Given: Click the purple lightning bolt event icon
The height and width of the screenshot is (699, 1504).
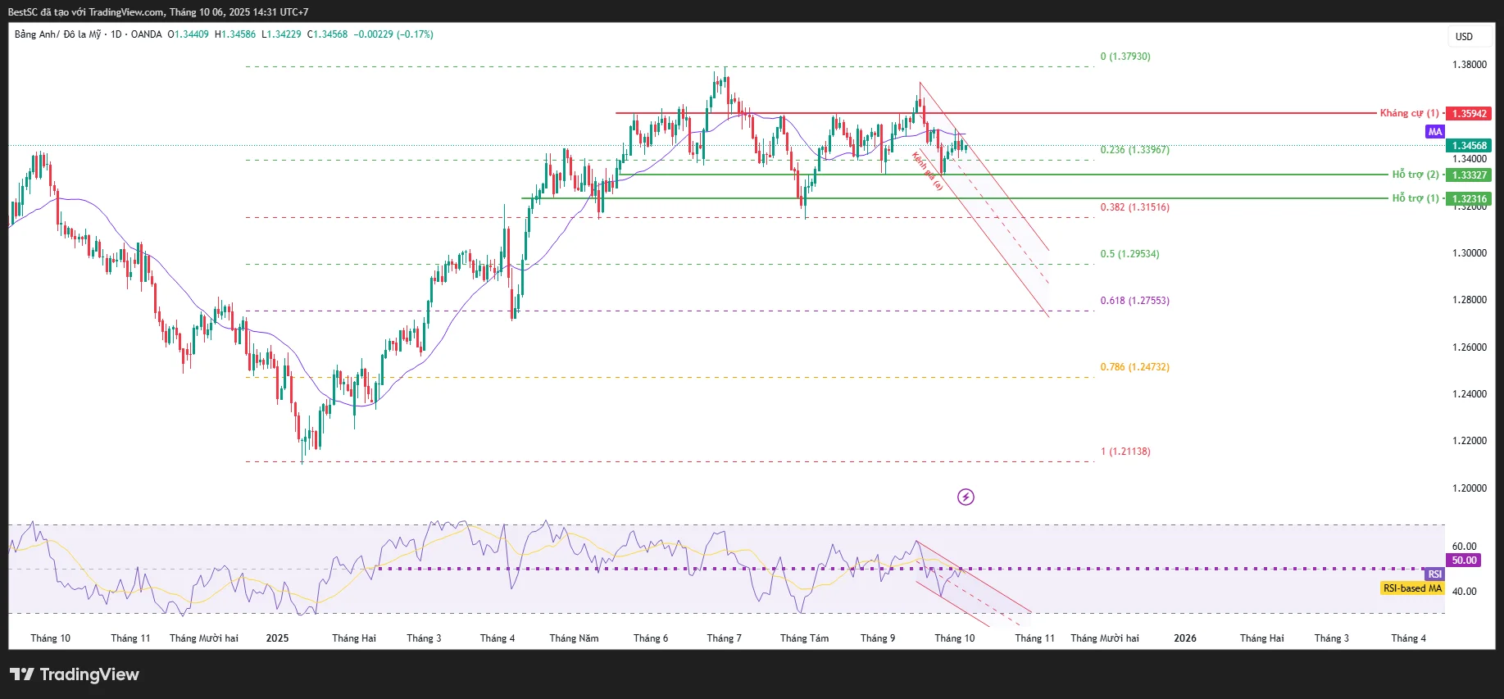Looking at the screenshot, I should tap(966, 497).
